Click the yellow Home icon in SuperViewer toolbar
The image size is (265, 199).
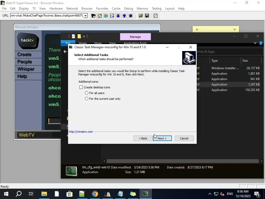tap(100, 16)
